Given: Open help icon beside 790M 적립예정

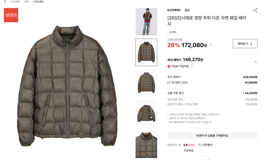Looking at the screenshot, I should 192,66.
